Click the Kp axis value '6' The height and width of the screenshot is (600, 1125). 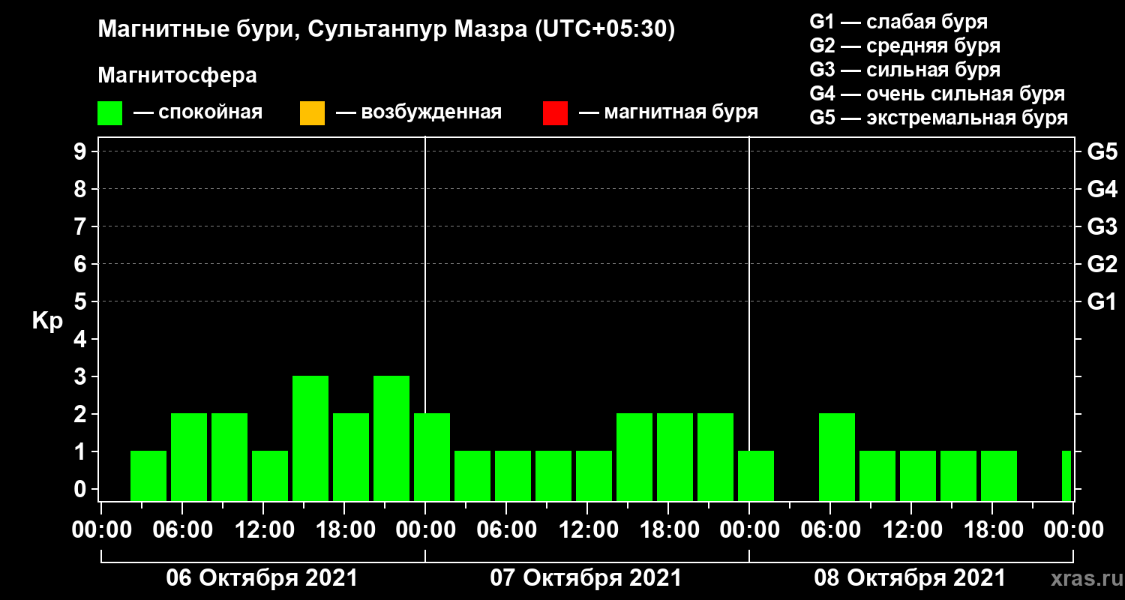[x=82, y=265]
